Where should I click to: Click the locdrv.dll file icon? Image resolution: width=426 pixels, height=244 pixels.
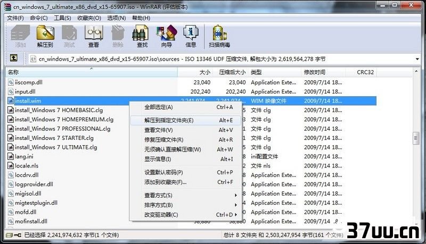[x=11, y=175]
